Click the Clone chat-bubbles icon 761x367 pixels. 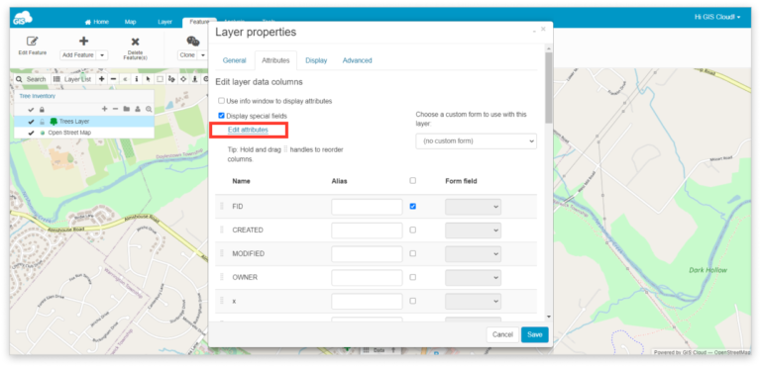(193, 42)
